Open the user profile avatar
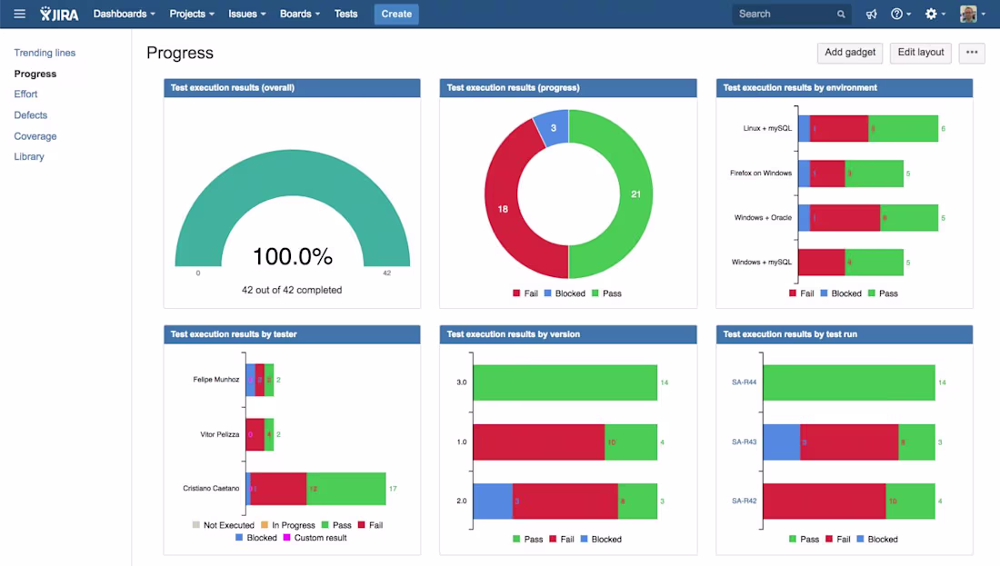Viewport: 1000px width, 566px height. 968,14
